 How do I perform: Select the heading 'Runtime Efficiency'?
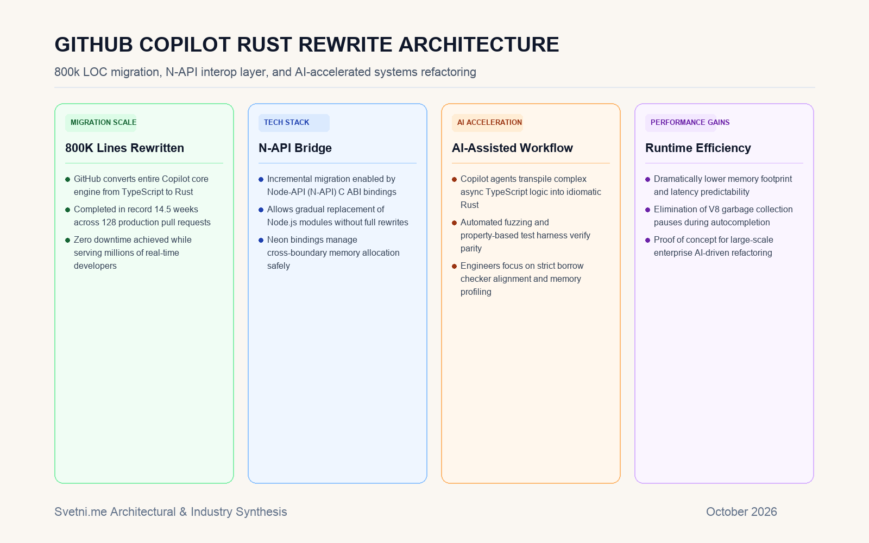(698, 148)
